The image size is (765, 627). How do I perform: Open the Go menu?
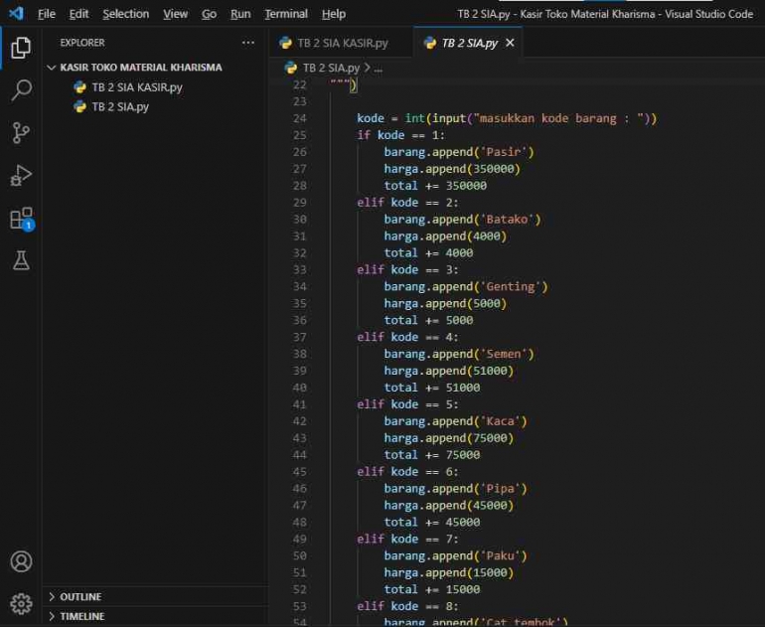(209, 14)
